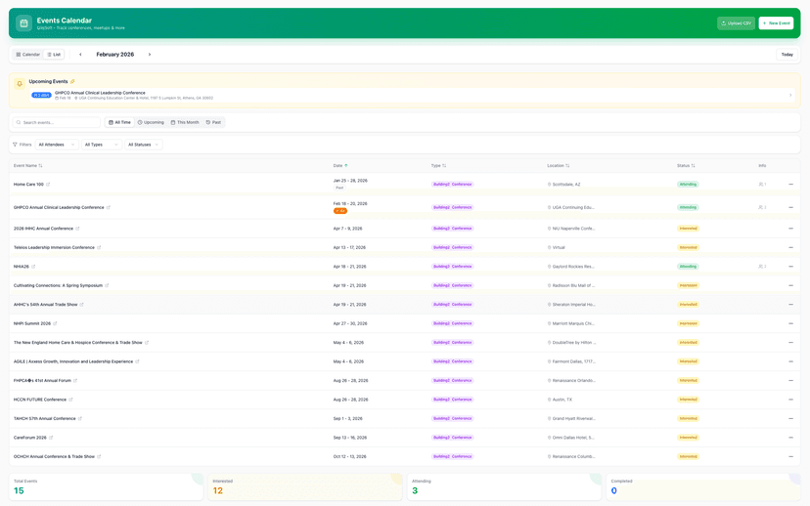Select the Past time filter

click(x=213, y=122)
